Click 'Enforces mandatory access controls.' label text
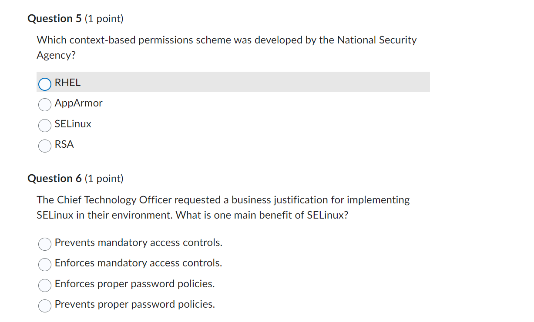The image size is (534, 322). coord(138,263)
